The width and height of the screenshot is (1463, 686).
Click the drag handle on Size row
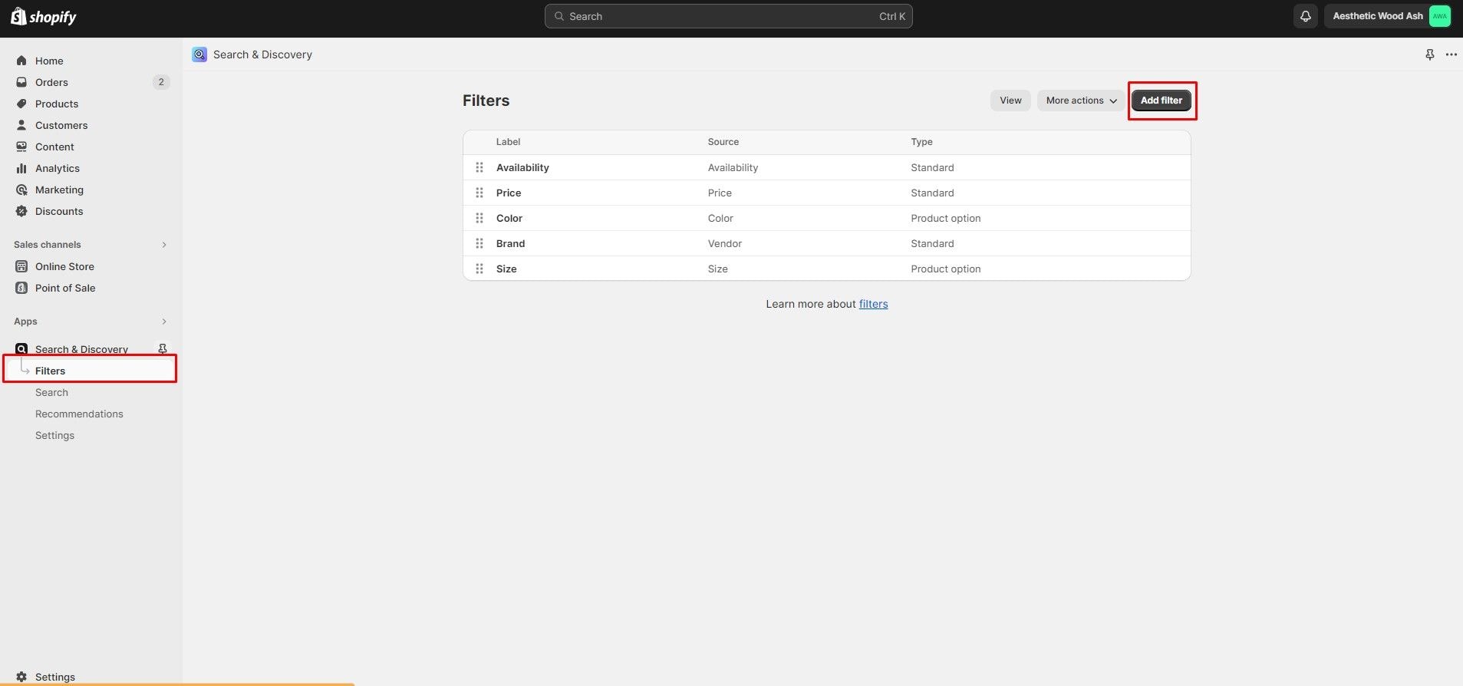[x=479, y=269]
